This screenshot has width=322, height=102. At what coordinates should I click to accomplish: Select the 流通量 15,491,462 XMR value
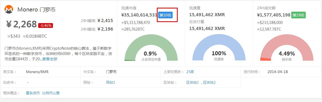point(207,15)
